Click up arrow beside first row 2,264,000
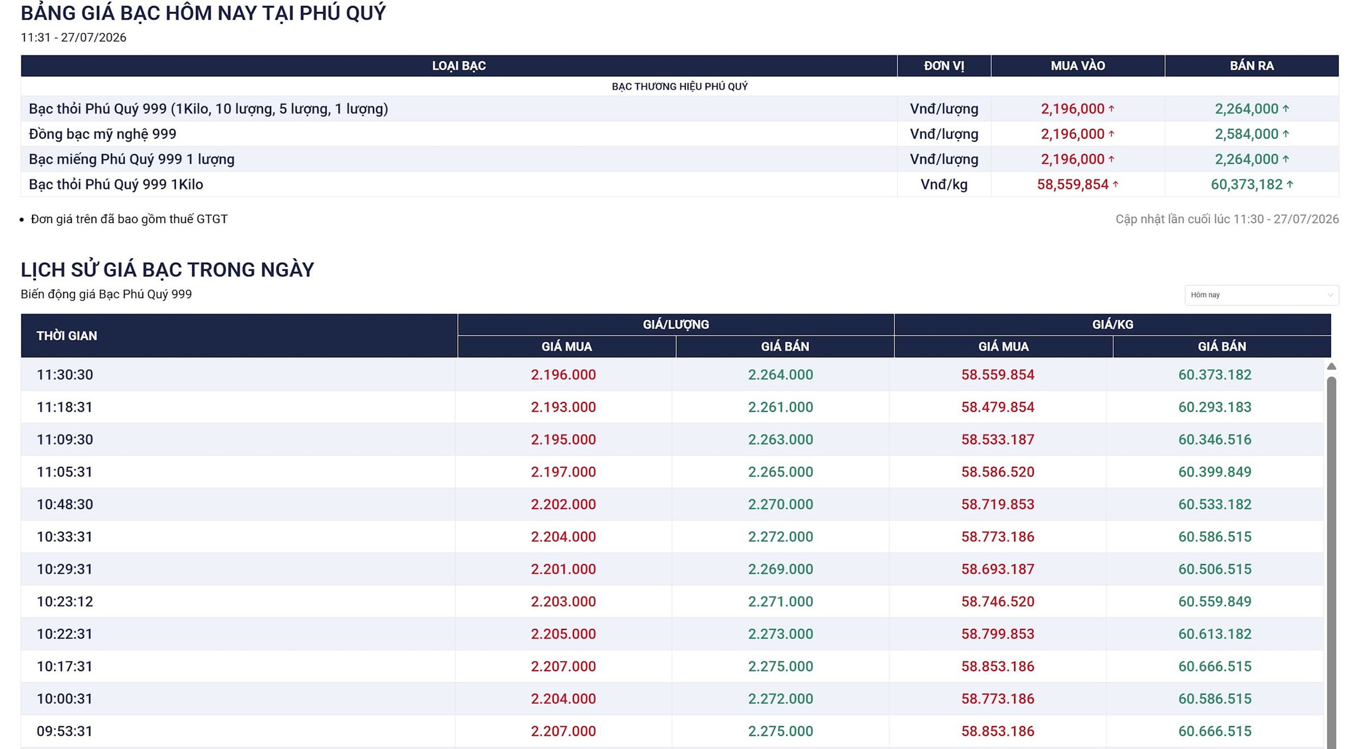This screenshot has width=1361, height=749. [x=1285, y=108]
